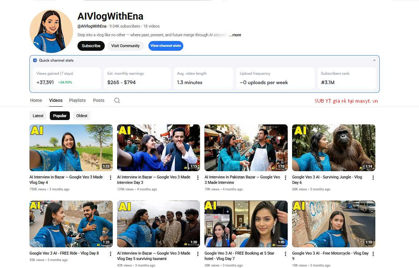The width and height of the screenshot is (419, 268).
Task: Select the Oldest sort filter
Action: pos(82,116)
